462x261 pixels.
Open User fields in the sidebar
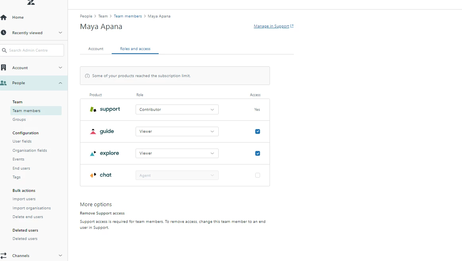pyautogui.click(x=22, y=141)
